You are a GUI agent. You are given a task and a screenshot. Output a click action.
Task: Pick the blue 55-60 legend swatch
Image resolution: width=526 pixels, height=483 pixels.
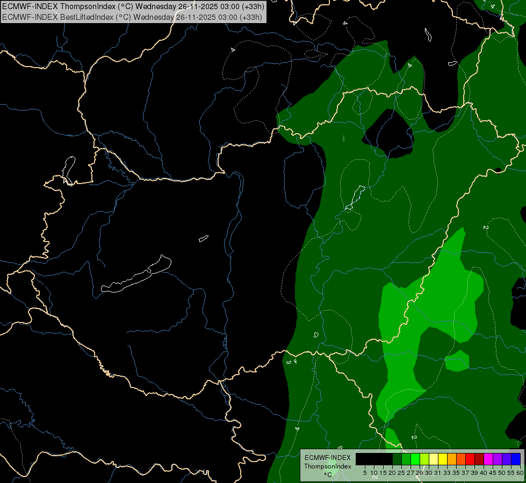tap(516, 459)
